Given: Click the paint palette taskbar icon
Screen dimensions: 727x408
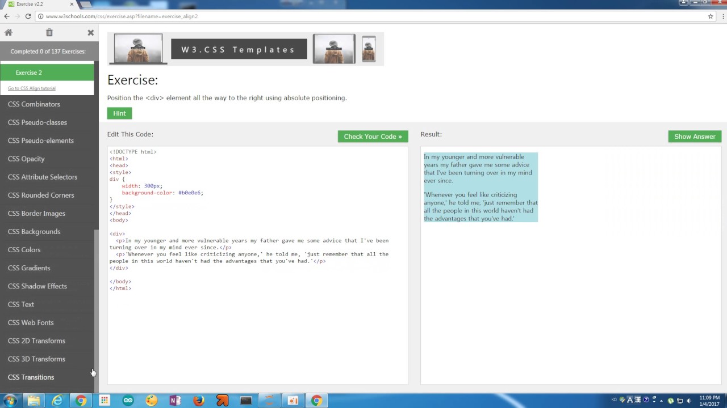Looking at the screenshot, I should coord(152,401).
